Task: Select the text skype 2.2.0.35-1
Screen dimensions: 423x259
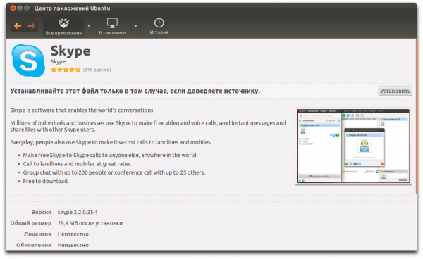Action: [x=78, y=212]
